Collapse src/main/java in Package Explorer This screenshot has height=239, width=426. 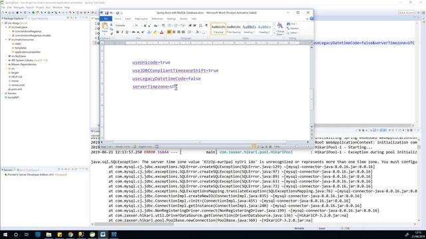pyautogui.click(x=6, y=27)
